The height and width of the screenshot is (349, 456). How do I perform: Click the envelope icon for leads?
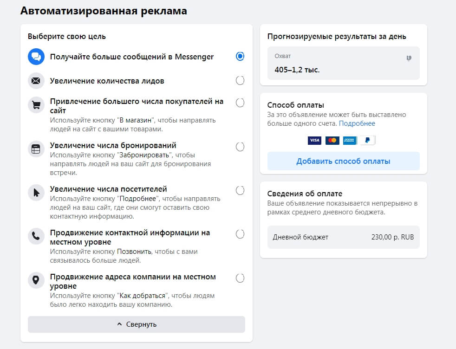(36, 81)
